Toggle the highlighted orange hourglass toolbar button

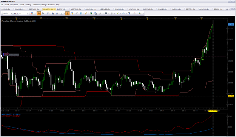[68, 13]
